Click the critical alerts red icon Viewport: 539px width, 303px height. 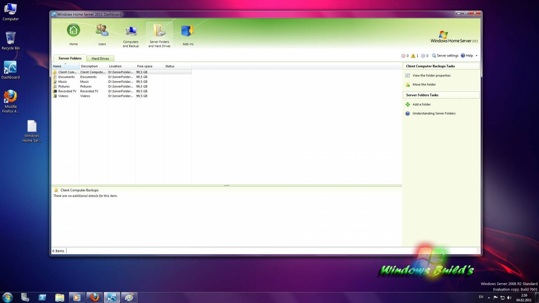403,56
